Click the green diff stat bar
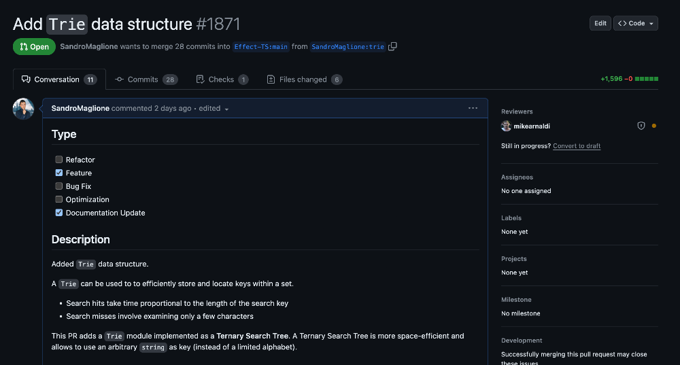Screen dimensions: 680x365 647,79
